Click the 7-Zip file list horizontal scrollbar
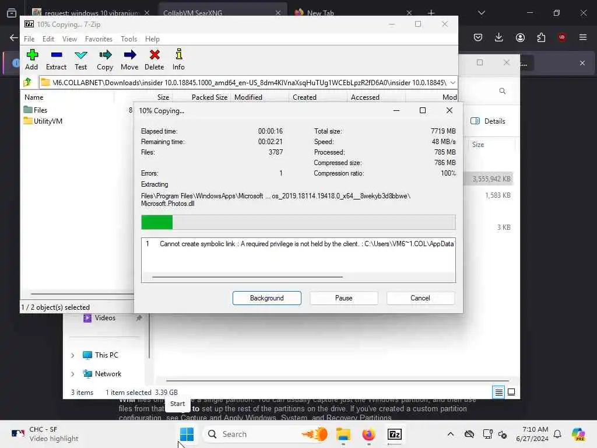Screen dimensions: 597x448 coord(82,294)
